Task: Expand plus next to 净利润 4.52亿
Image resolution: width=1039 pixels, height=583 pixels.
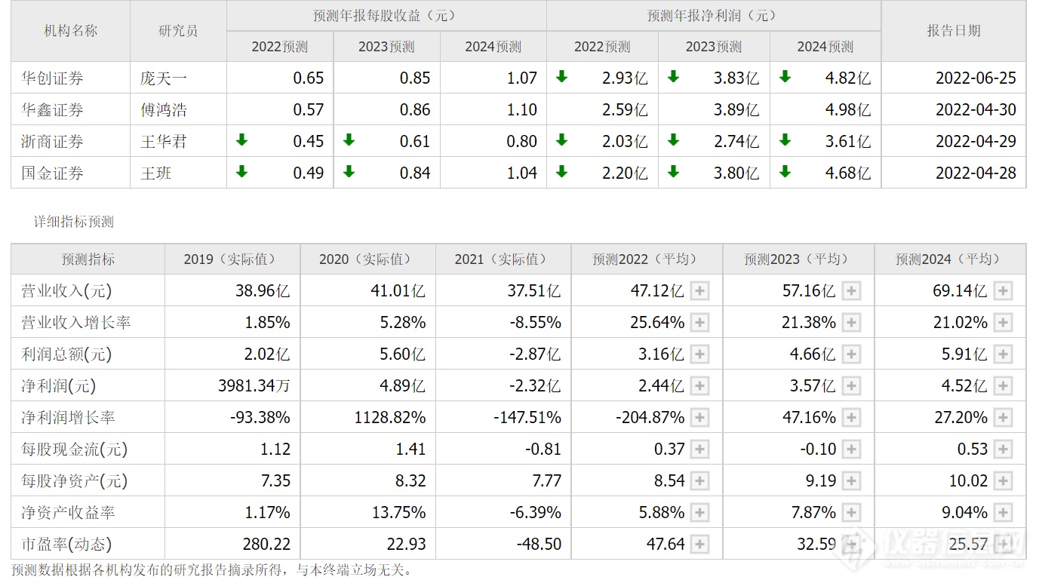Action: tap(1003, 386)
